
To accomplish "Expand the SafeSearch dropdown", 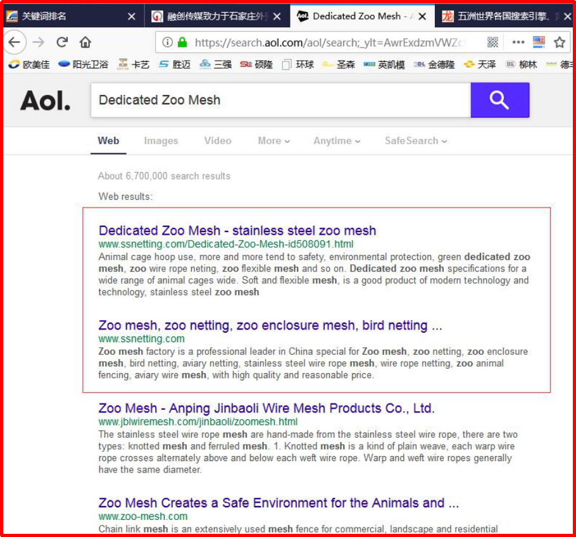I will (415, 141).
